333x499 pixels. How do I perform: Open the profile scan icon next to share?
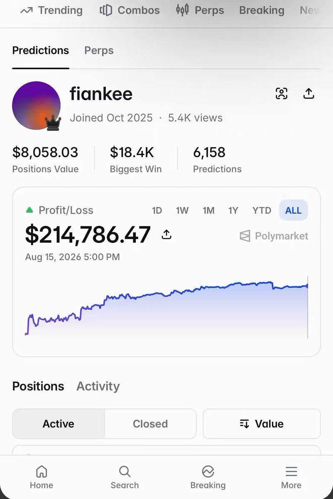(x=282, y=94)
